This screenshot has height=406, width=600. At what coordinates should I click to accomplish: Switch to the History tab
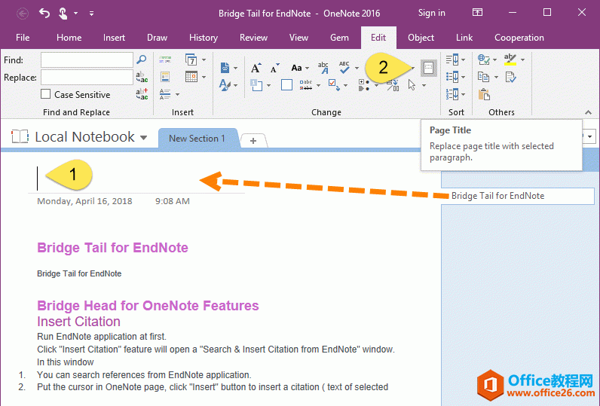tap(204, 38)
